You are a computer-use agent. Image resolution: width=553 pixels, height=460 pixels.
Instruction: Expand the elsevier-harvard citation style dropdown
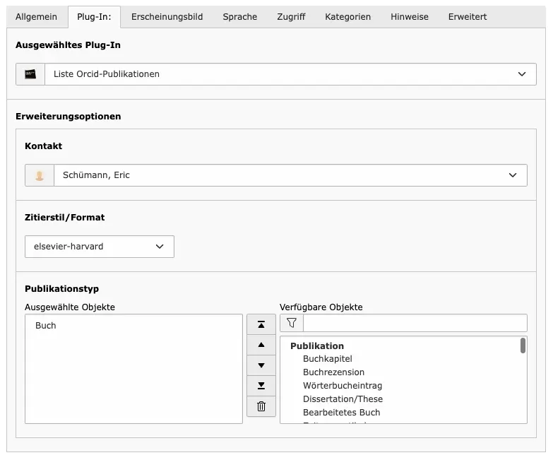tap(99, 247)
